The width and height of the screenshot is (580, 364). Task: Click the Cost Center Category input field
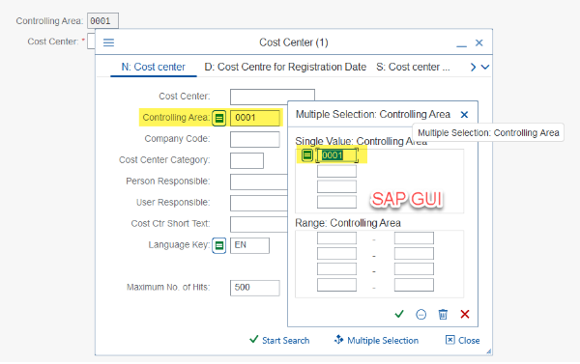click(x=246, y=160)
